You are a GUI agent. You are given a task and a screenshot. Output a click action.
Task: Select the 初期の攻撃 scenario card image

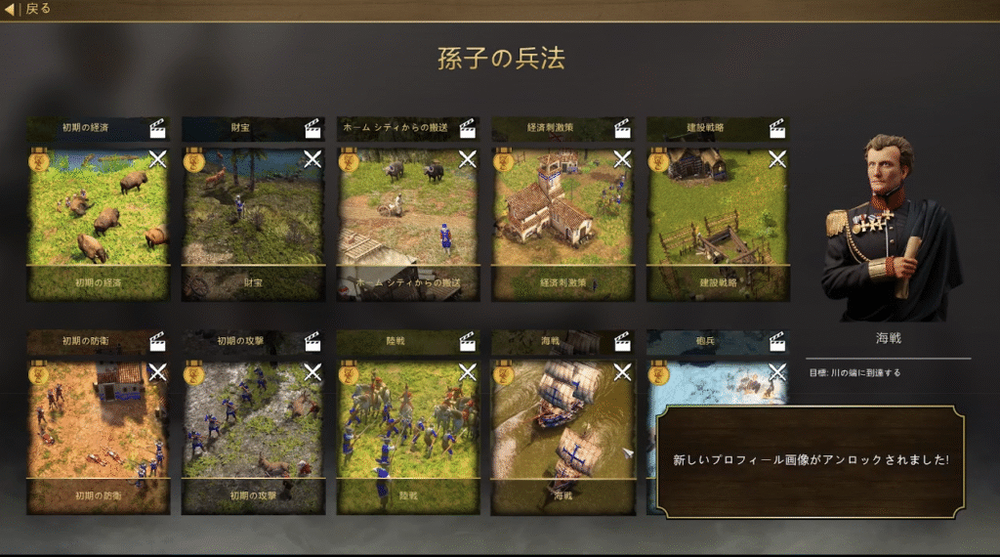[x=253, y=420]
